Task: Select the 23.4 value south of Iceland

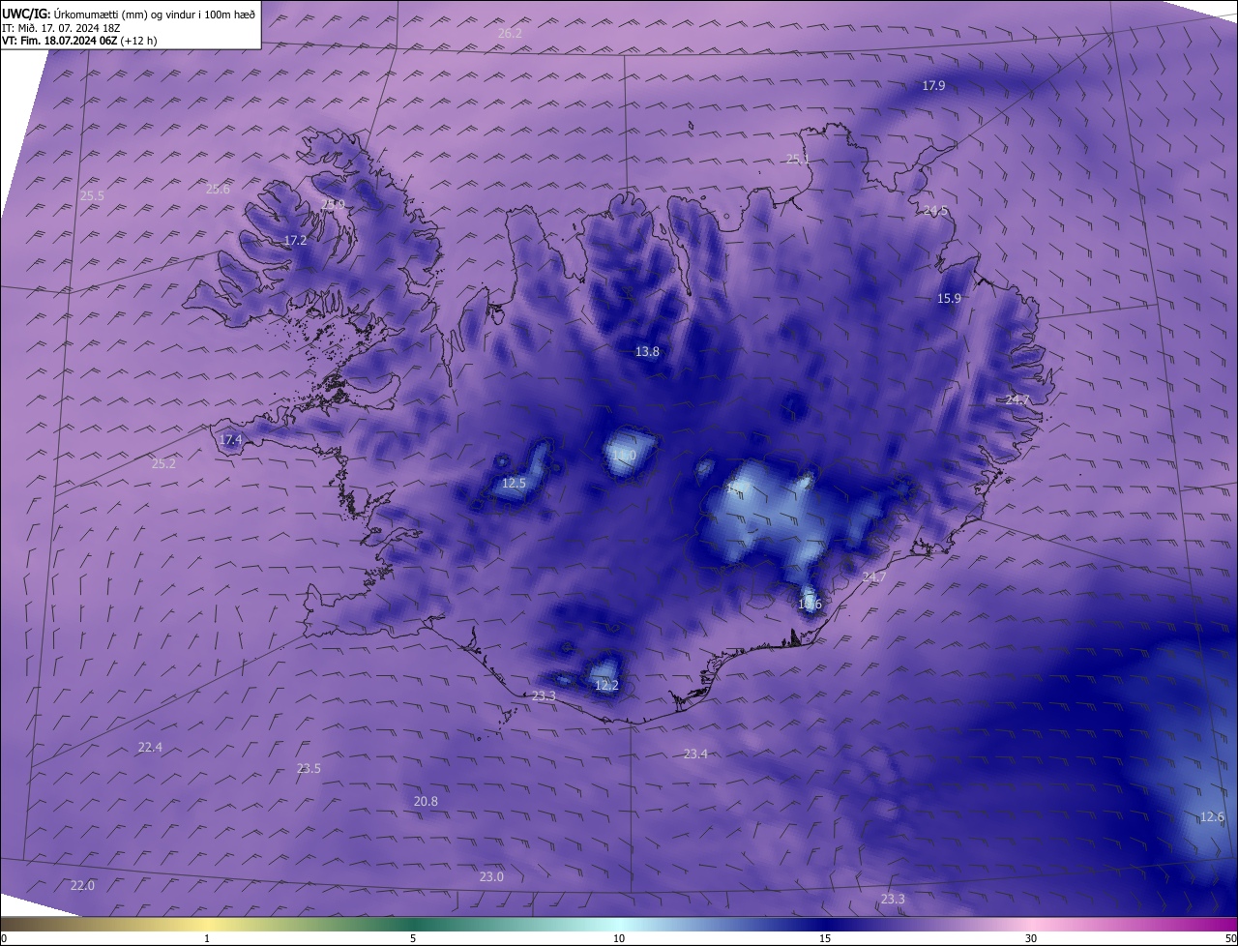Action: pyautogui.click(x=695, y=754)
